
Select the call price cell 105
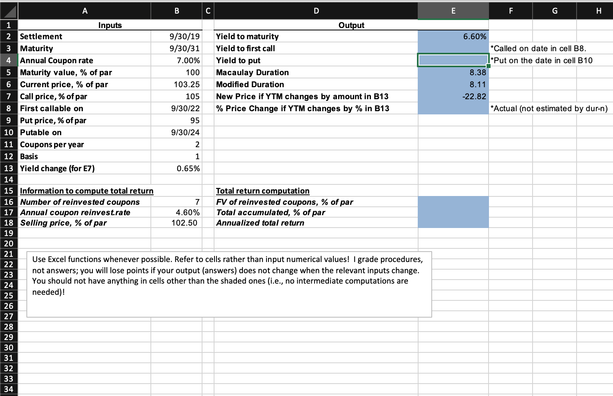[176, 96]
